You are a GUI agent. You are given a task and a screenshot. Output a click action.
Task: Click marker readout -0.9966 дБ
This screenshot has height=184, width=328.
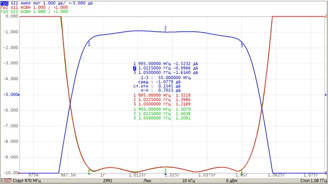(185, 68)
